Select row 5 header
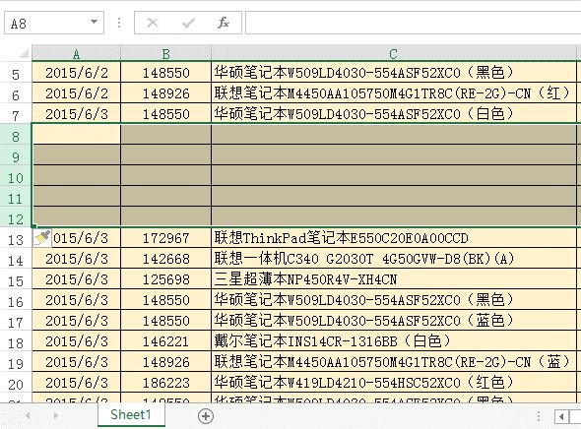Image resolution: width=581 pixels, height=429 pixels. (16, 73)
